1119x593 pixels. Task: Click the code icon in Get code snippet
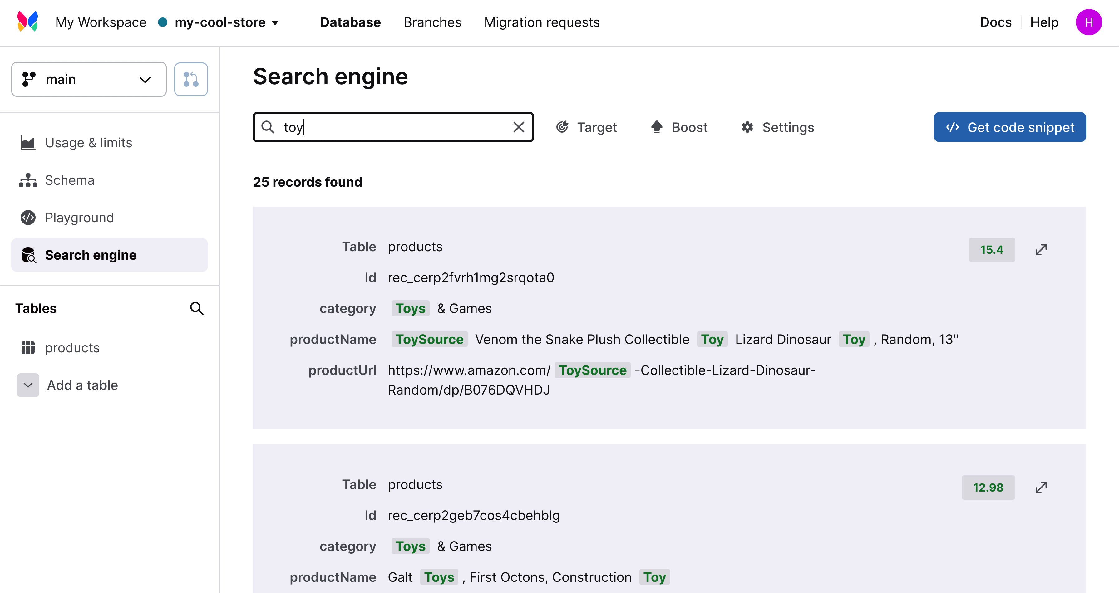click(x=952, y=127)
